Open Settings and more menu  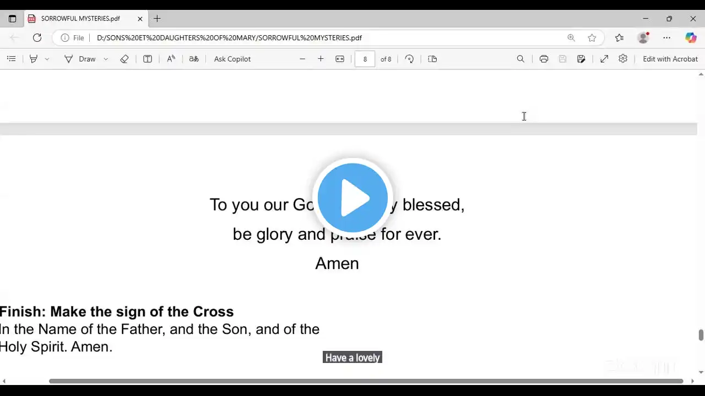(x=667, y=38)
